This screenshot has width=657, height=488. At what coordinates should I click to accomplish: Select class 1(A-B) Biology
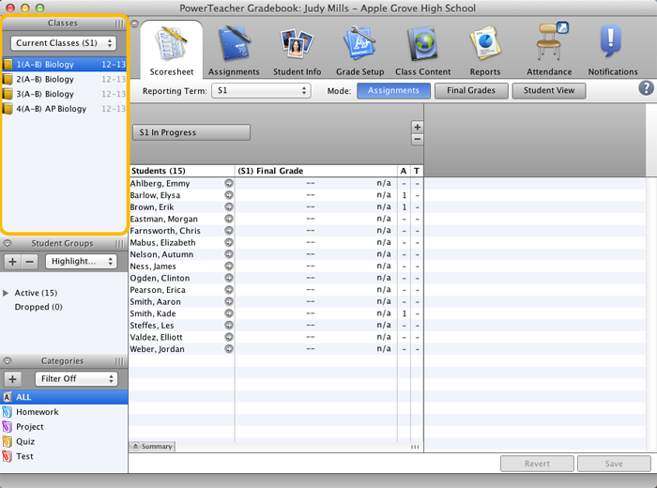pos(65,65)
